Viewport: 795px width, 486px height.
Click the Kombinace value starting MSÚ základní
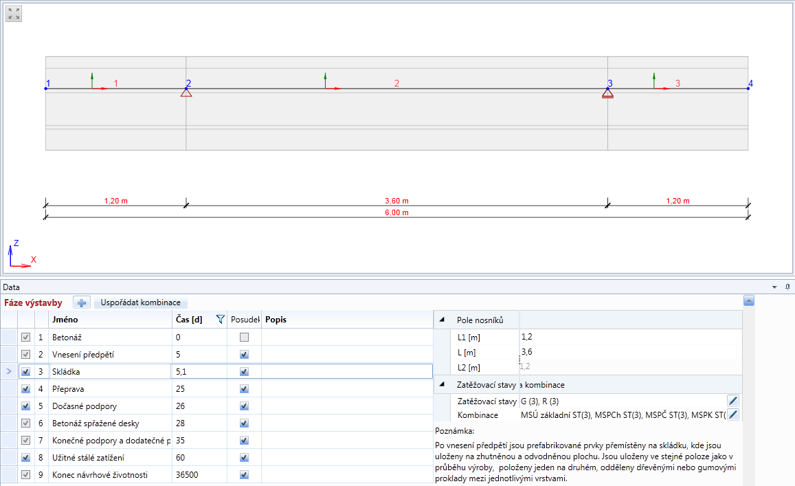(x=623, y=415)
